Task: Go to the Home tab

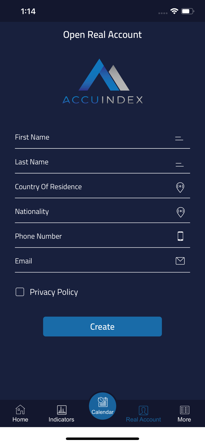Action: pos(20,414)
